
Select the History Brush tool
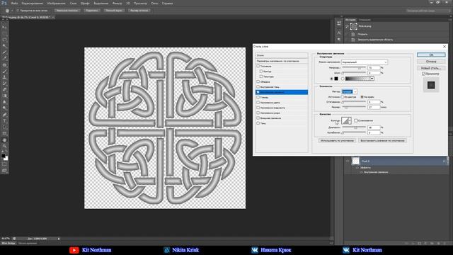(x=4, y=84)
